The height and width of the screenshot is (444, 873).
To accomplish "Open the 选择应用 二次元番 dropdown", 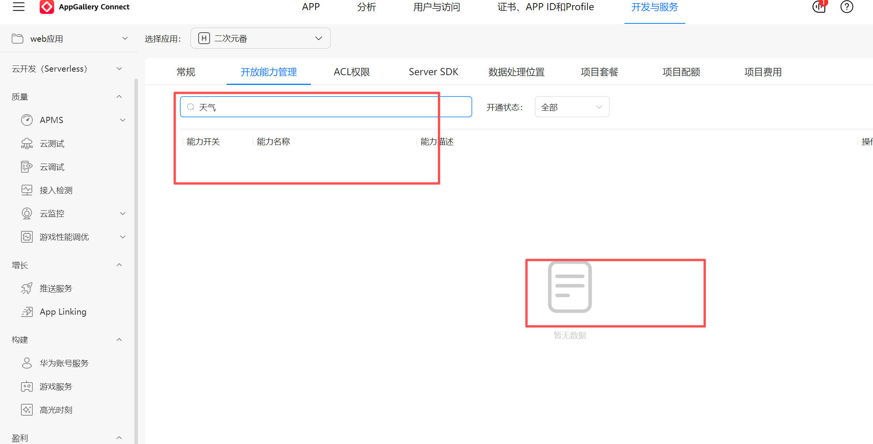I will tap(260, 38).
